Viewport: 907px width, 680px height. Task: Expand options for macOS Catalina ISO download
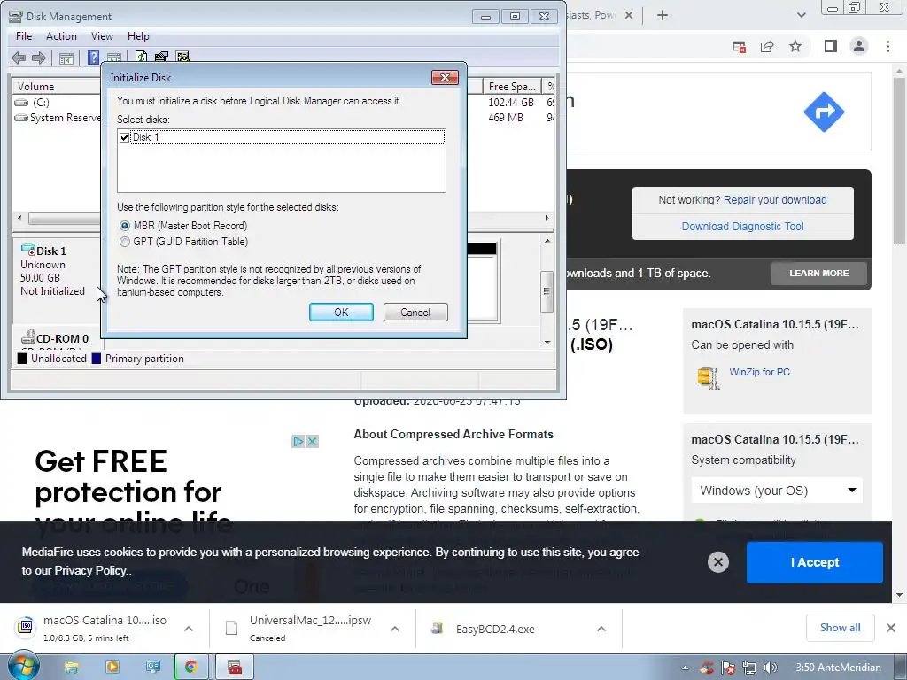189,629
